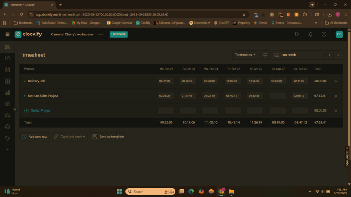Open the Time Tracker clock icon in sidebar
Image resolution: width=351 pixels, height=197 pixels.
(x=7, y=58)
